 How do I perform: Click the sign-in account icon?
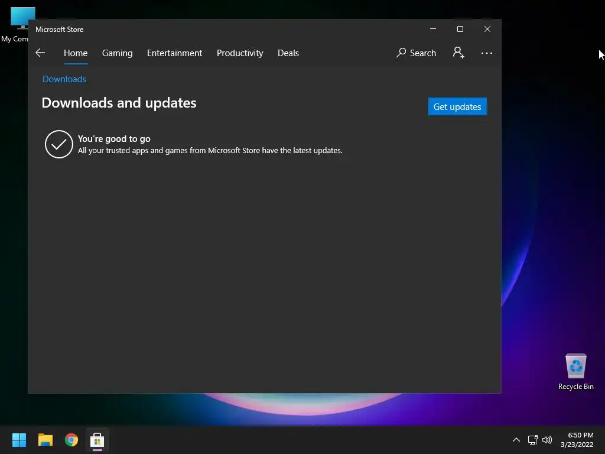pos(458,53)
